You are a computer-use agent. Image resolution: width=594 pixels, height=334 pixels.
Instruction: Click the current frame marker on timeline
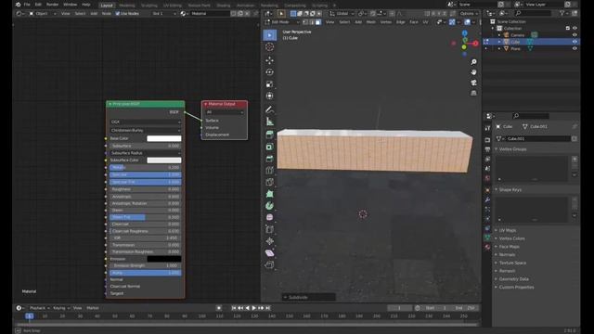tap(29, 315)
